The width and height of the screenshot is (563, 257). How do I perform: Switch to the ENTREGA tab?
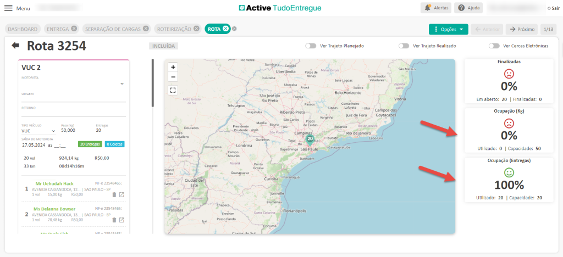coord(58,29)
